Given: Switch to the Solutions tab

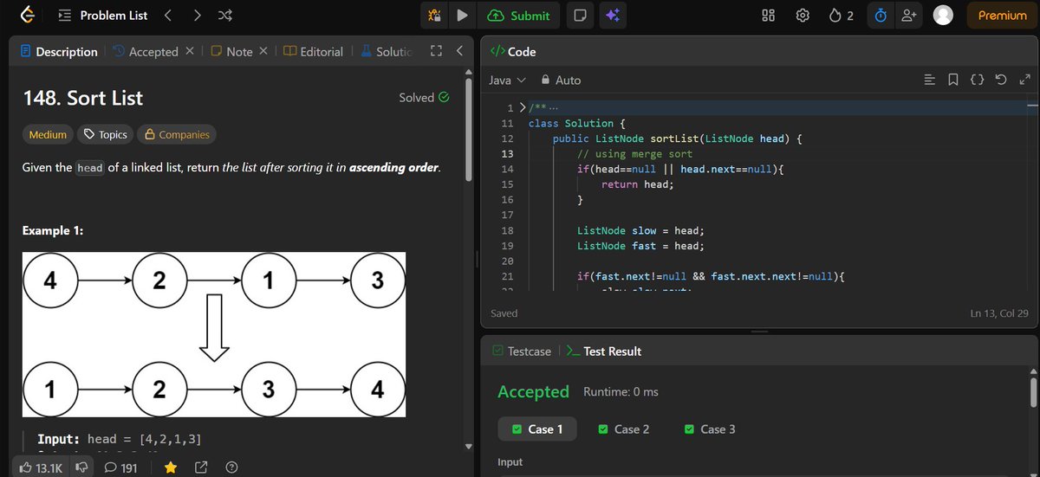Looking at the screenshot, I should [x=387, y=52].
